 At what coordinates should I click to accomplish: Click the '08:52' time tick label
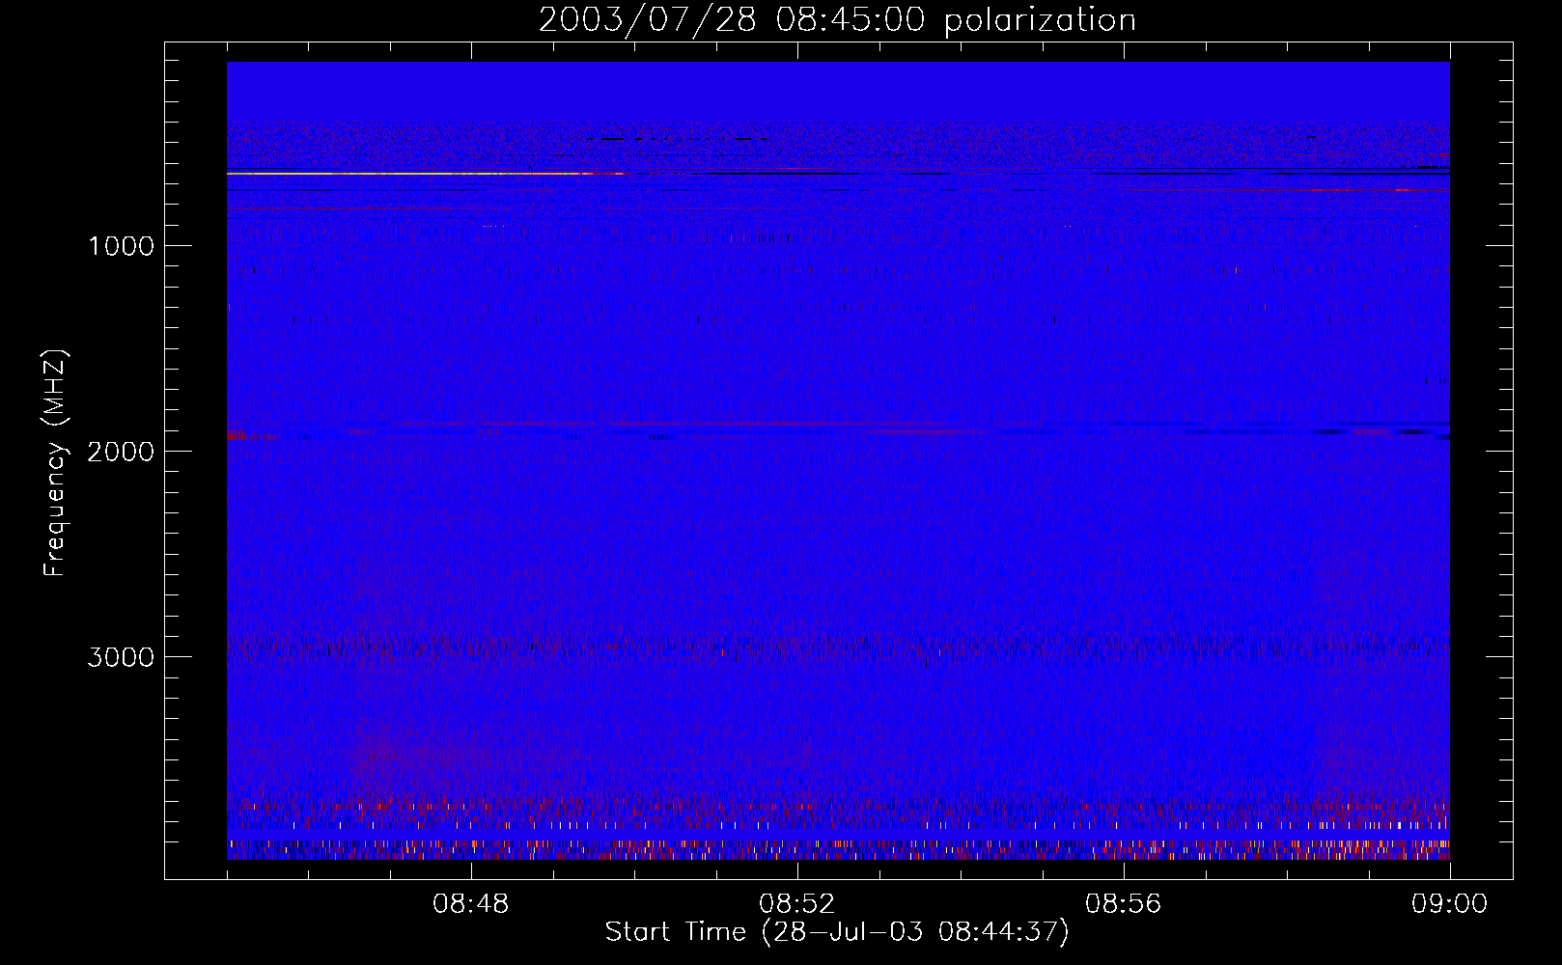click(x=797, y=904)
